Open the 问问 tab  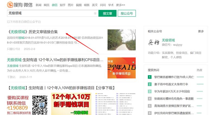tap(103, 5)
